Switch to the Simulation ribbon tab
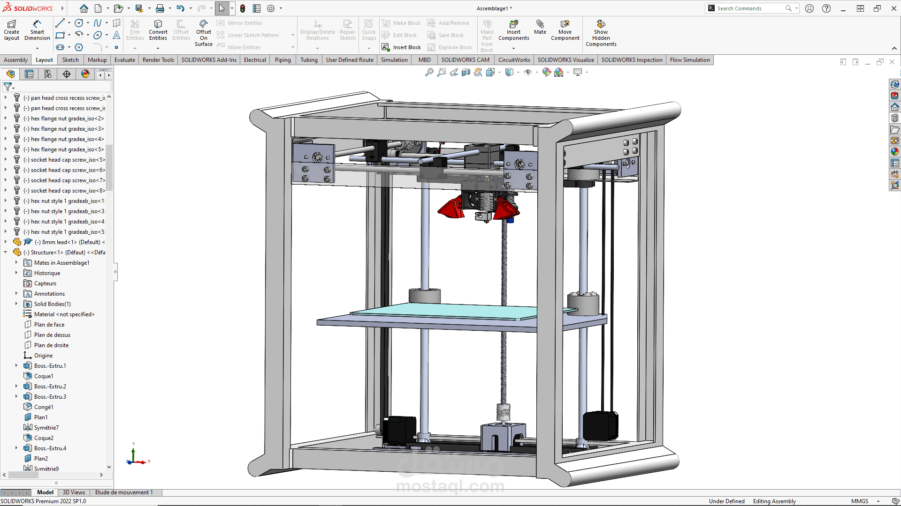 (x=394, y=60)
